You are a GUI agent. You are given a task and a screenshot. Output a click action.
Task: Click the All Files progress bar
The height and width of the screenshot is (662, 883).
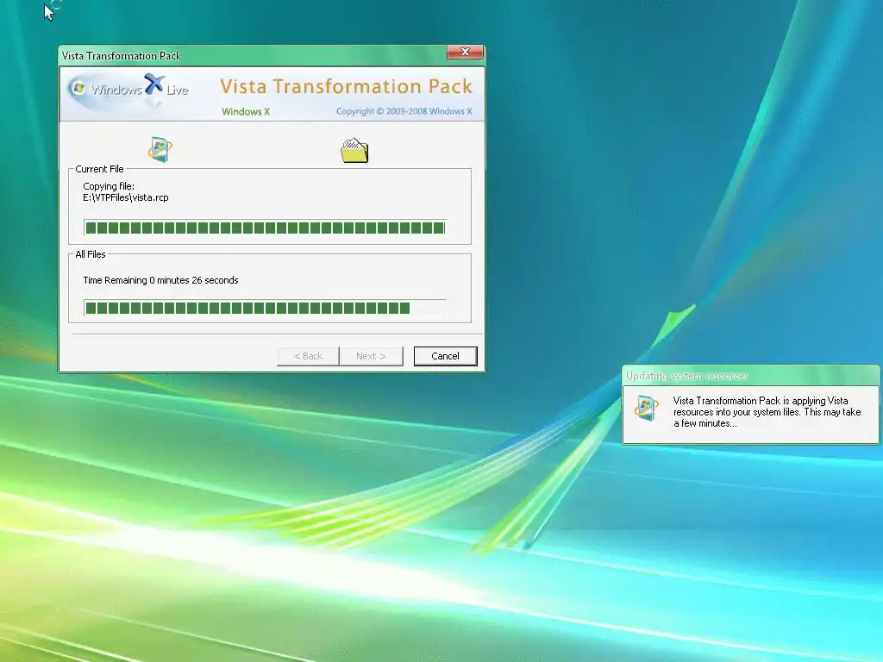265,308
